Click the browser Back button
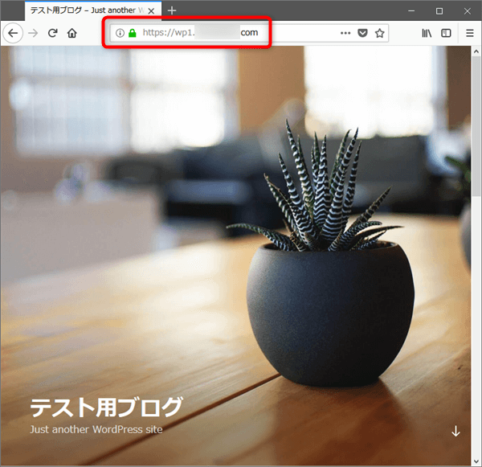 coord(13,33)
